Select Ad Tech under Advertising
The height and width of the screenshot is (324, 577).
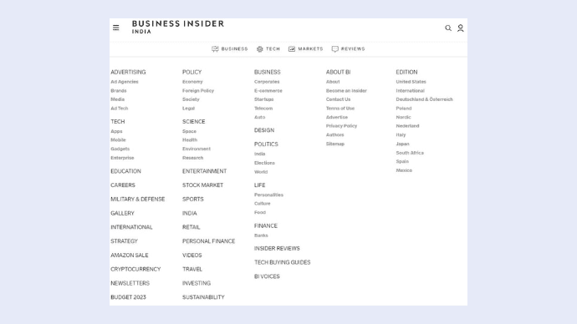(120, 108)
